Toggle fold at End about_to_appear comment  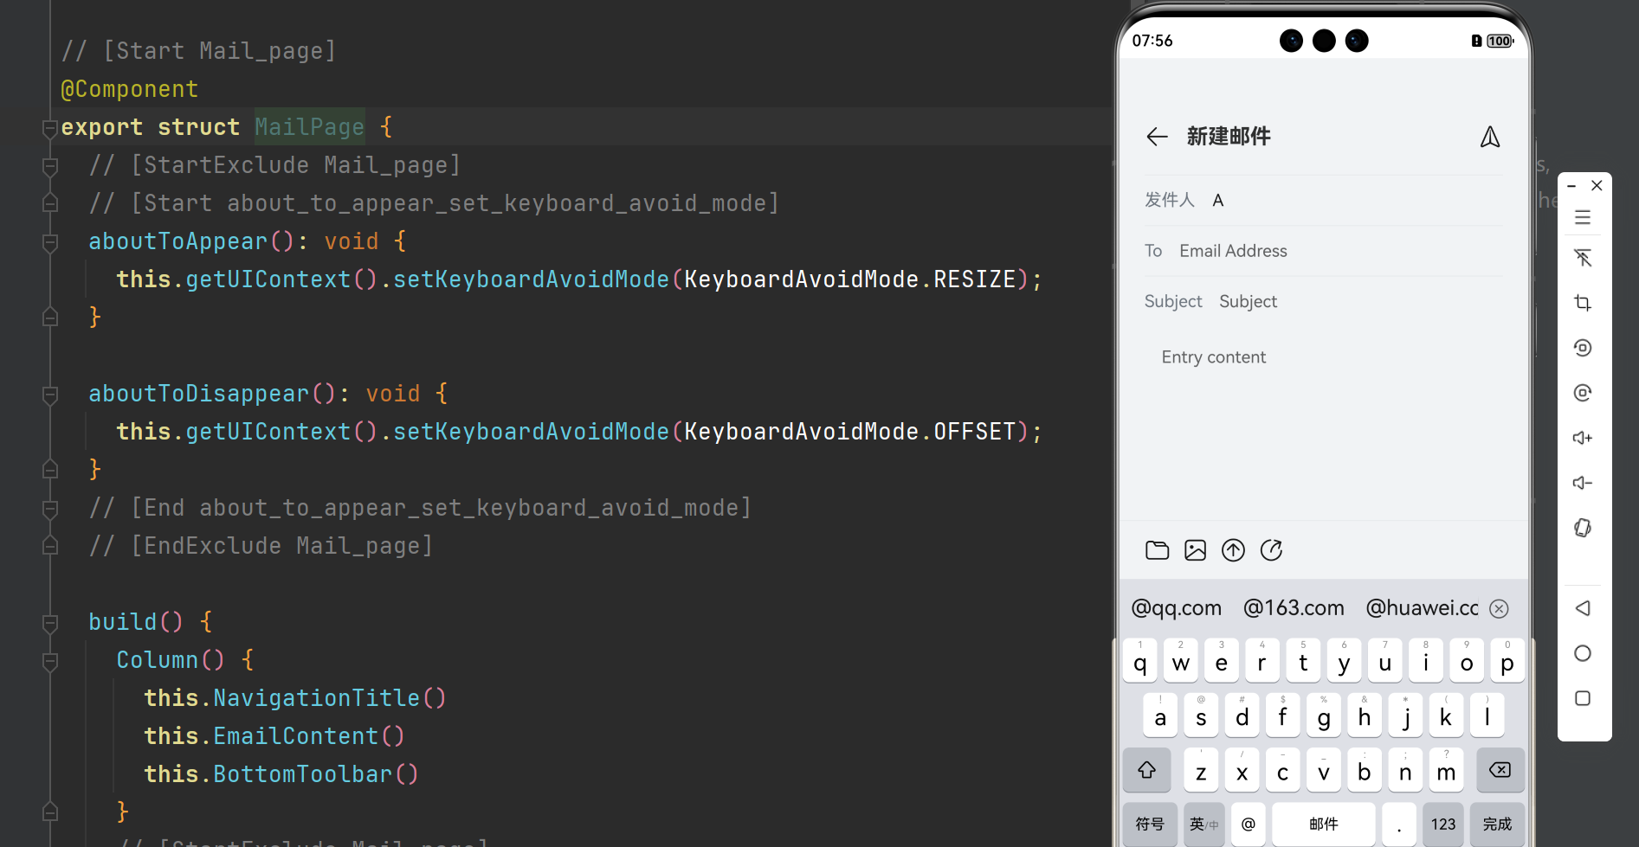click(x=50, y=509)
